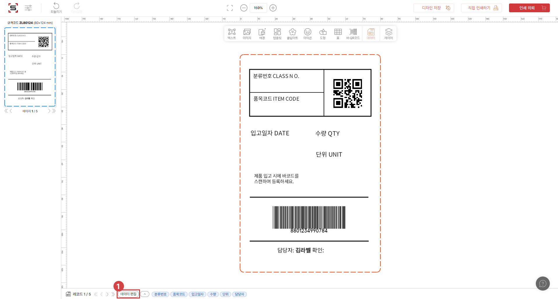558x299 pixels.
Task: Select the Shape (도형) tool
Action: [x=323, y=34]
